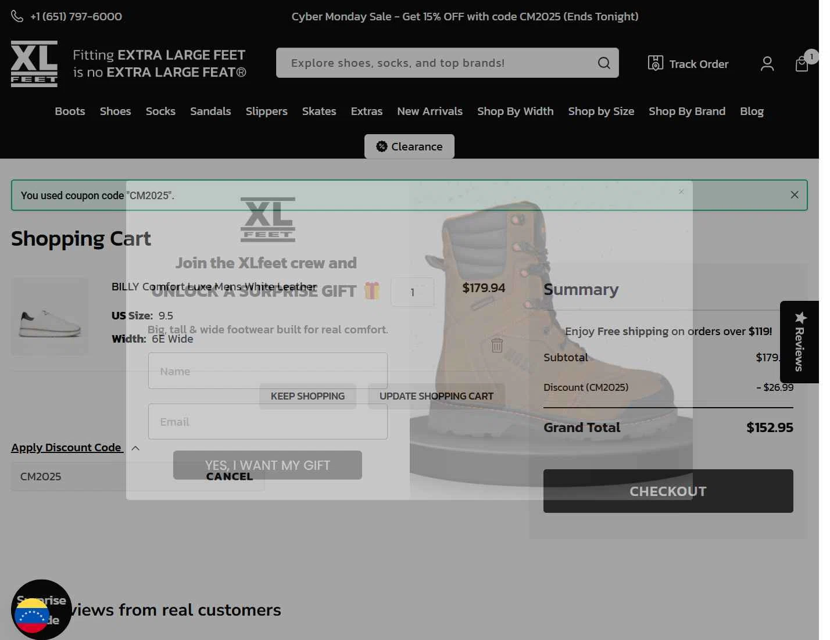Open the Shoes menu
830x640 pixels.
click(115, 111)
